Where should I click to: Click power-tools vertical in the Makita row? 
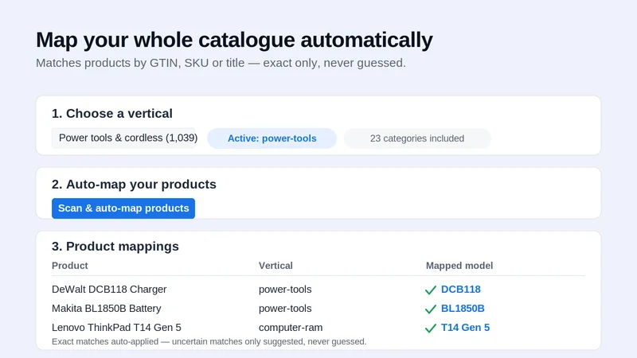tap(285, 309)
